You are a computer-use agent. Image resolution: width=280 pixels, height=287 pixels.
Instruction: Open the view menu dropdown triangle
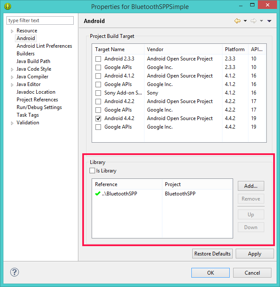269,21
